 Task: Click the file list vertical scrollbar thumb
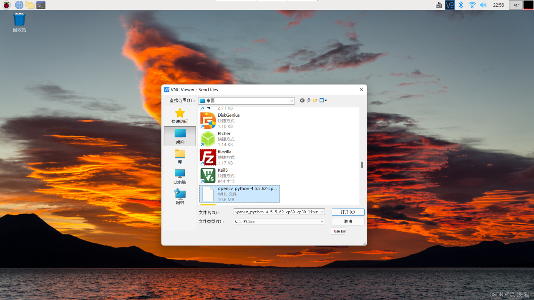(362, 165)
